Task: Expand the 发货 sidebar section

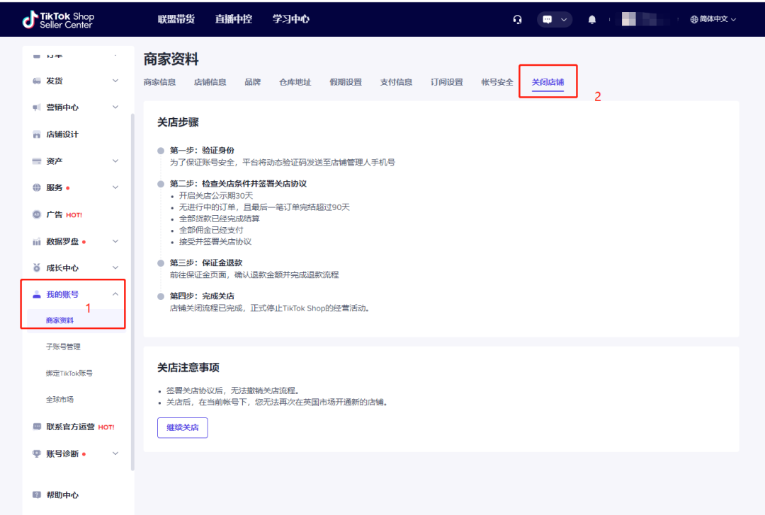Action: pos(115,81)
